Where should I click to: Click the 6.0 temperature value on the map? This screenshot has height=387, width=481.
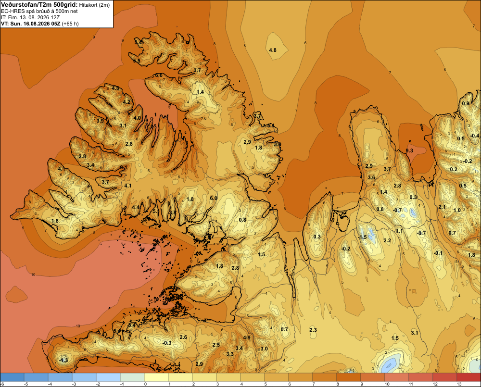point(214,198)
